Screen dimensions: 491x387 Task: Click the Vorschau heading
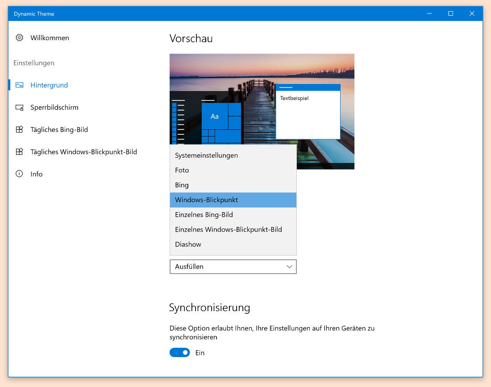pos(191,38)
